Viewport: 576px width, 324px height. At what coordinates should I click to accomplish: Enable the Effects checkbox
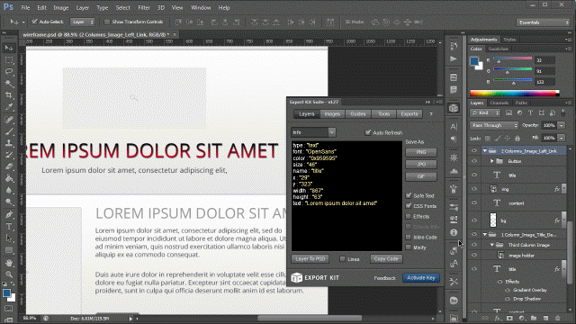[x=409, y=216]
